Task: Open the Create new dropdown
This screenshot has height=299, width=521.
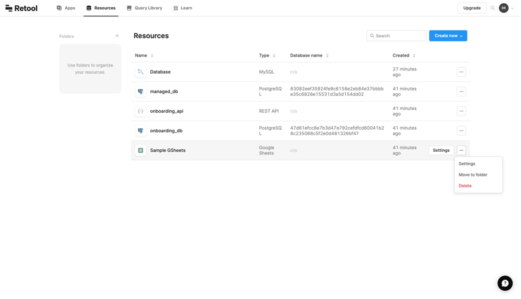Action: tap(448, 36)
